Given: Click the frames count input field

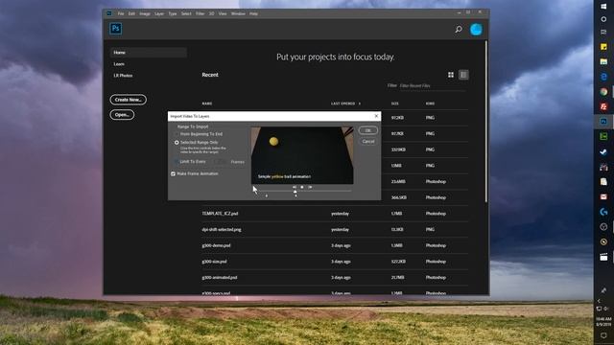Looking at the screenshot, I should point(221,162).
